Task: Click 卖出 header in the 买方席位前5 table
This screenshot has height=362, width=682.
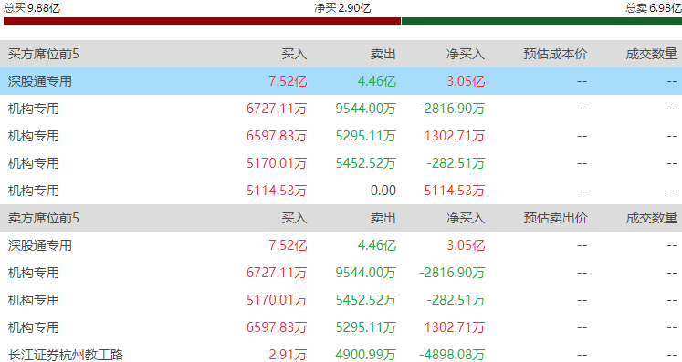Action: [383, 54]
